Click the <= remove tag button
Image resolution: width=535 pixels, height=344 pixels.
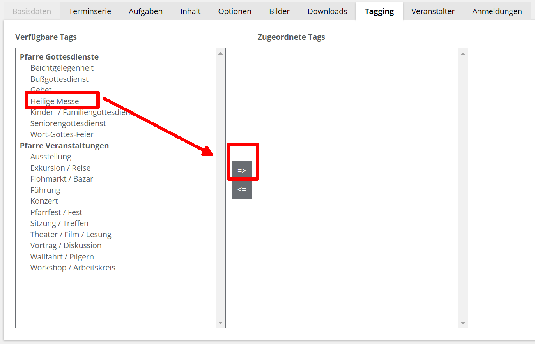tap(242, 189)
